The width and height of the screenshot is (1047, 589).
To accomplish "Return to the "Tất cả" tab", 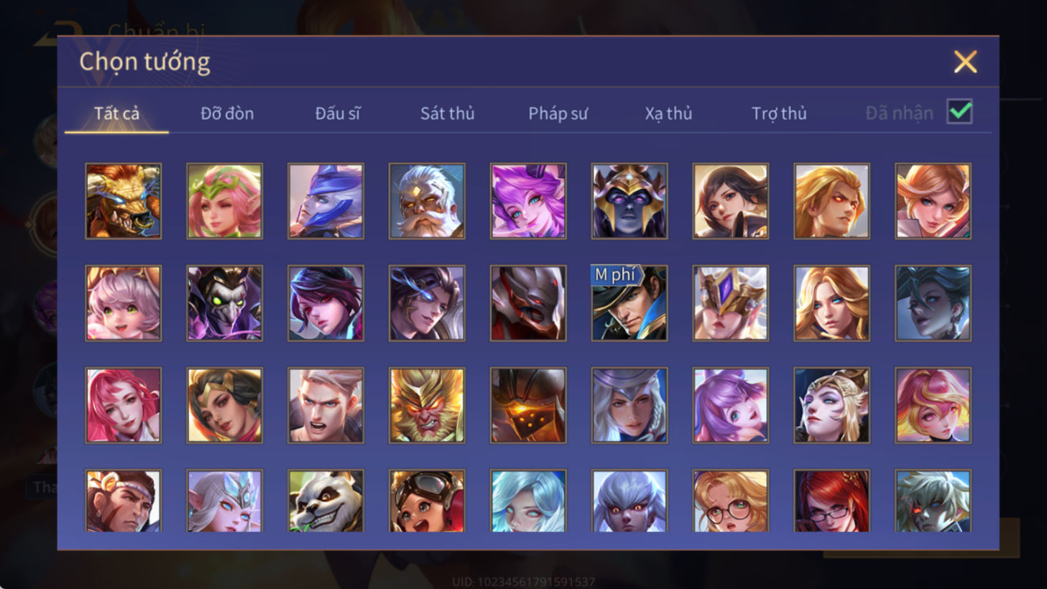I will coord(116,113).
